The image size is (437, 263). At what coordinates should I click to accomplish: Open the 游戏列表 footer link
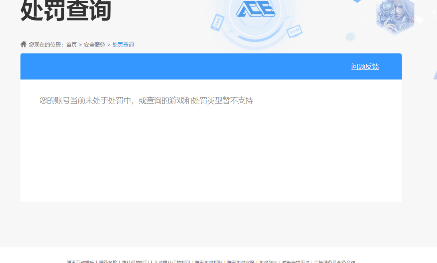(268, 262)
